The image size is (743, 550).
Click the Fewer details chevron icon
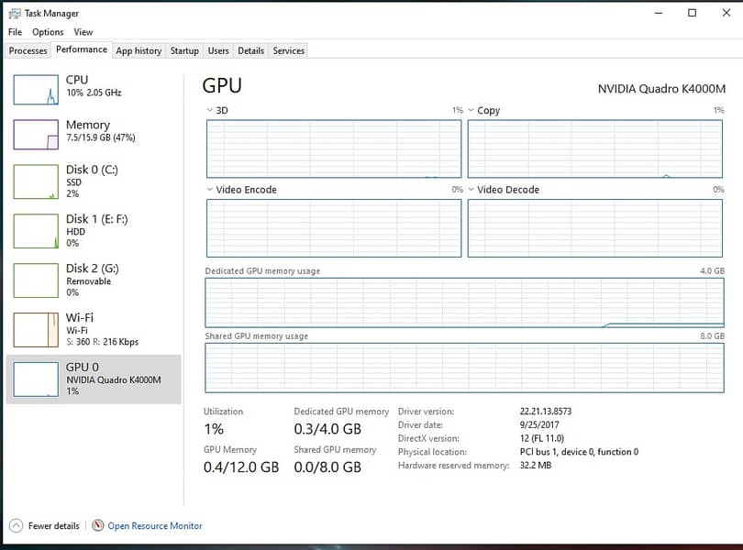(16, 526)
